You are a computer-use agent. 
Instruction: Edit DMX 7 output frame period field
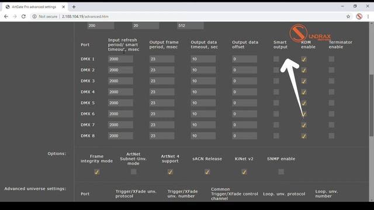(162, 125)
